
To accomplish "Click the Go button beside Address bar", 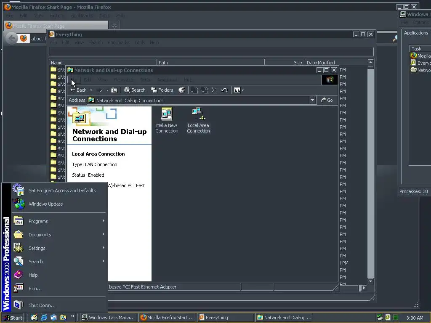I will click(x=327, y=100).
